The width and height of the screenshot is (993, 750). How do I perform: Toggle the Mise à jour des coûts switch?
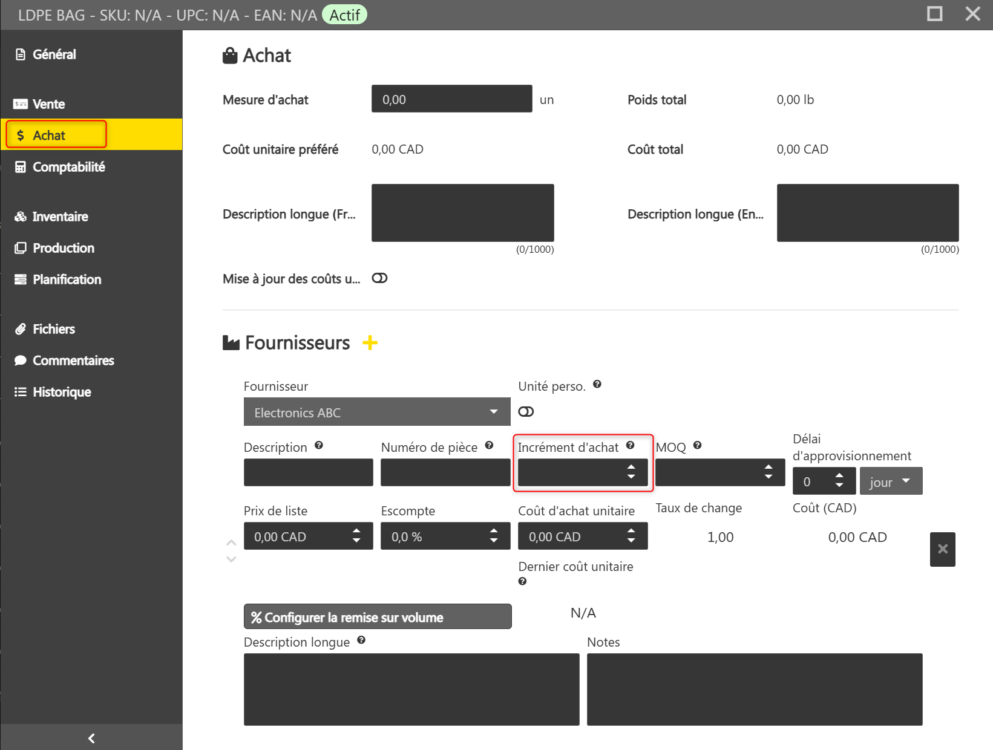pos(379,278)
